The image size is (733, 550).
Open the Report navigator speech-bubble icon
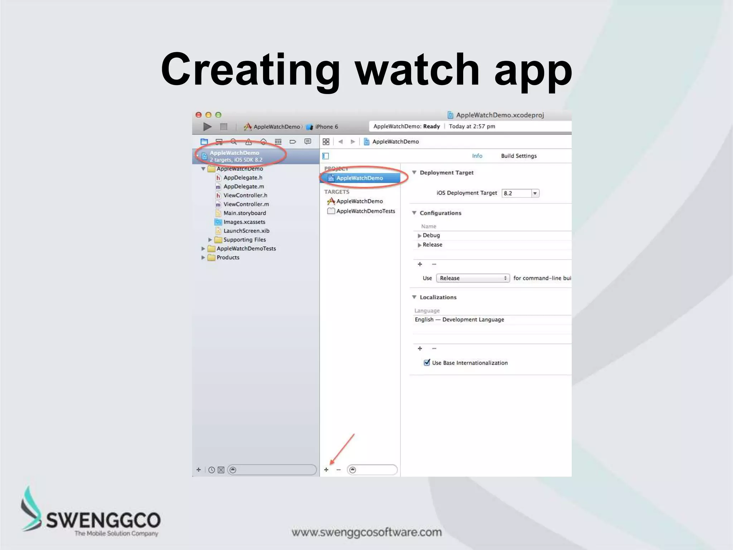tap(308, 142)
